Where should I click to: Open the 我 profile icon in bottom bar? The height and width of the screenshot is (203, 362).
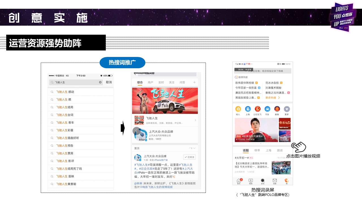pos(286,181)
